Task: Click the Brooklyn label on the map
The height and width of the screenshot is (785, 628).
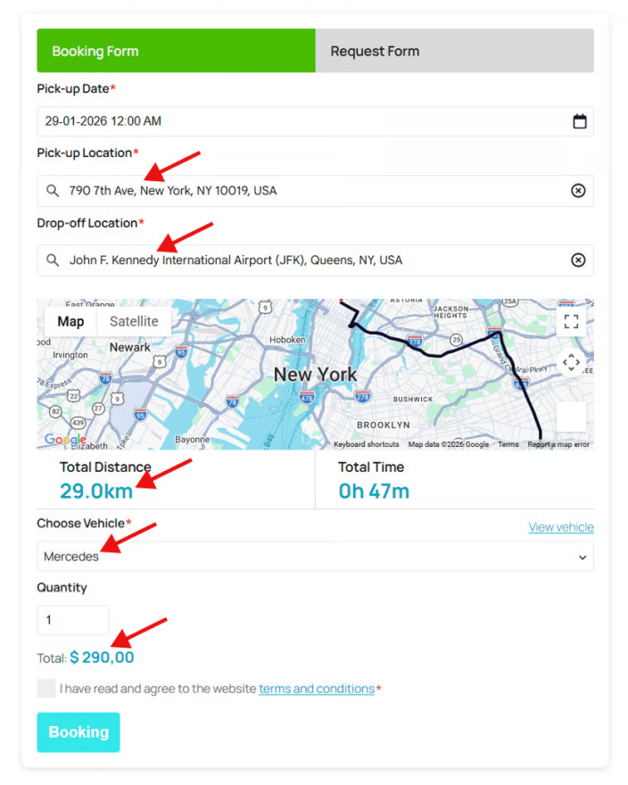Action: (383, 425)
